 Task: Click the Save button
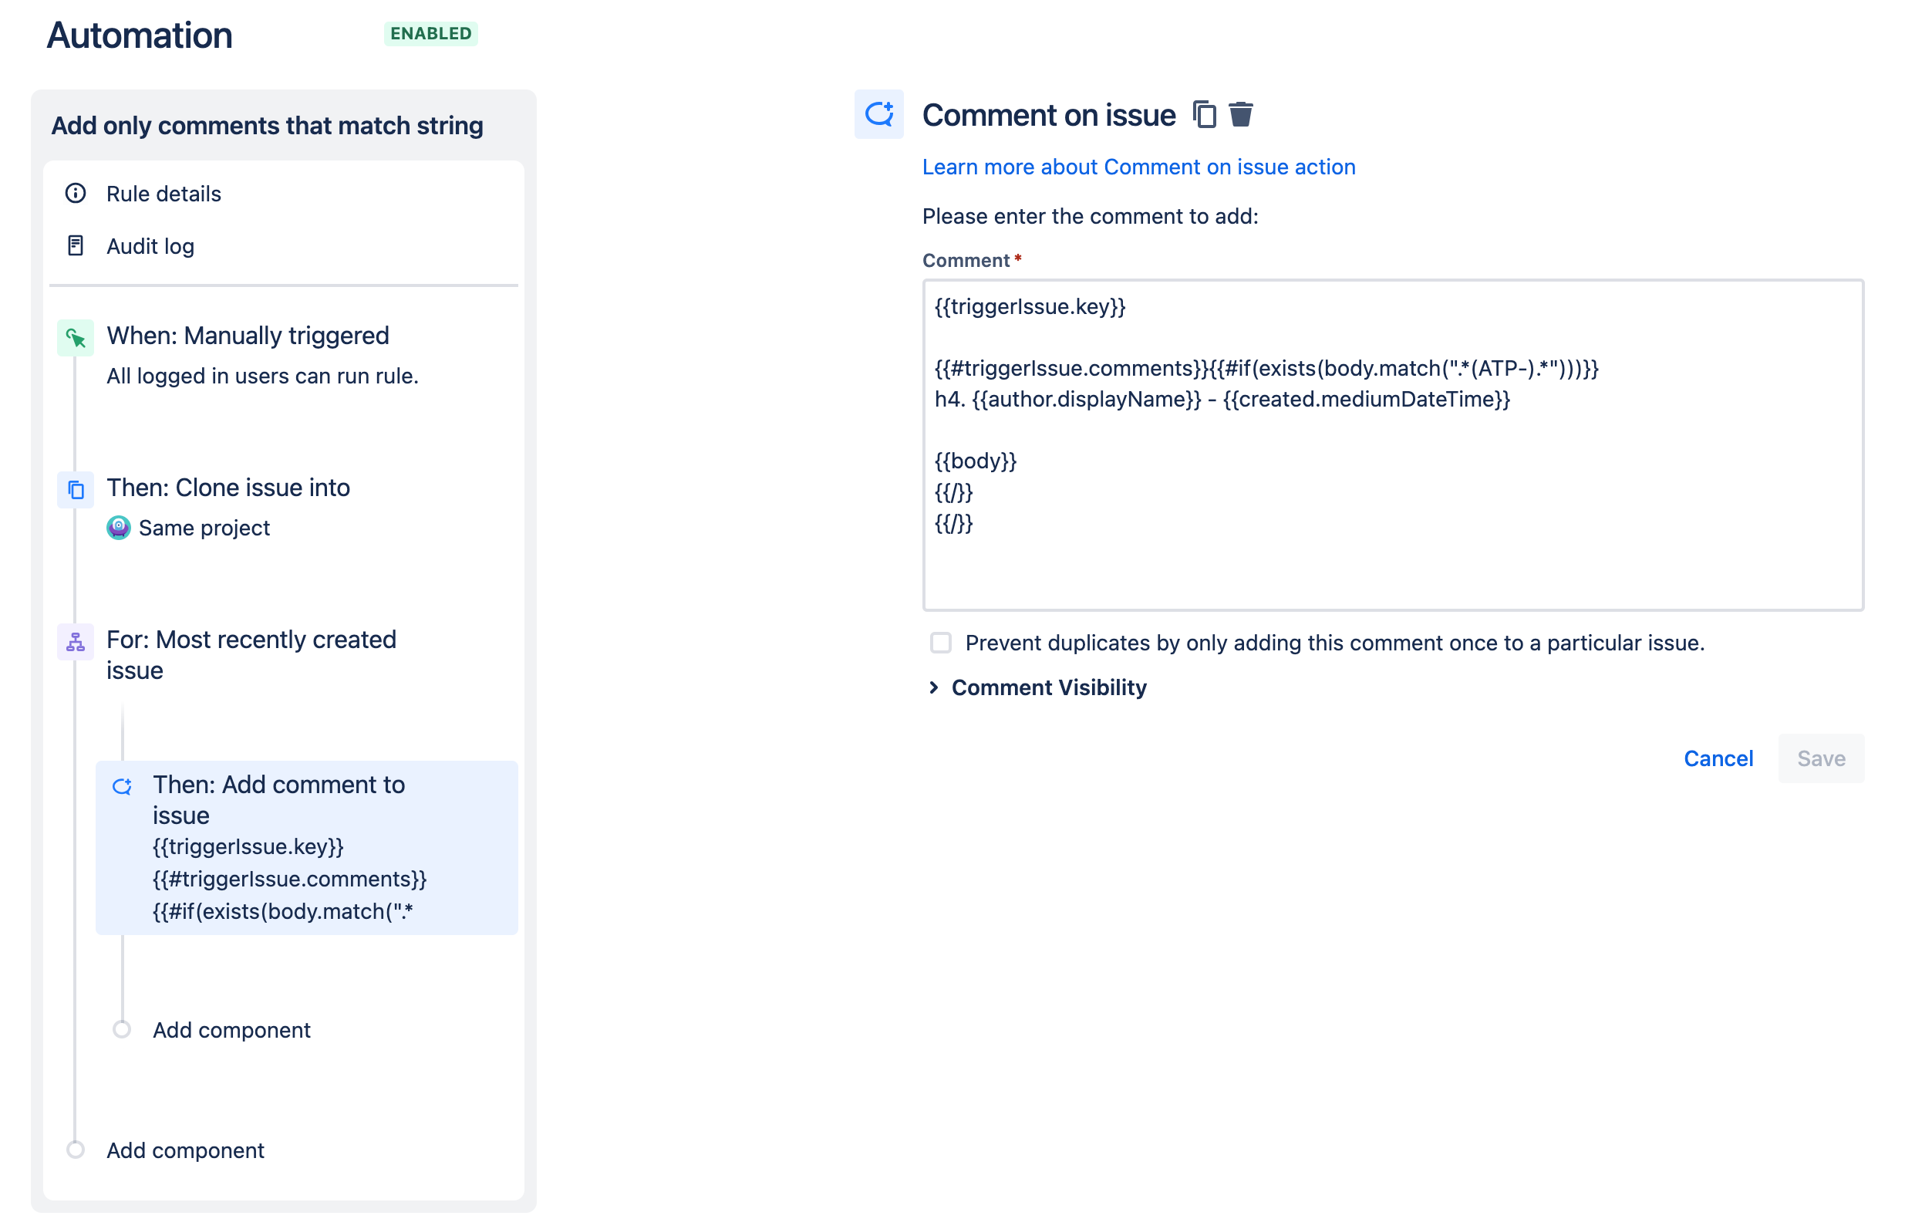1820,758
